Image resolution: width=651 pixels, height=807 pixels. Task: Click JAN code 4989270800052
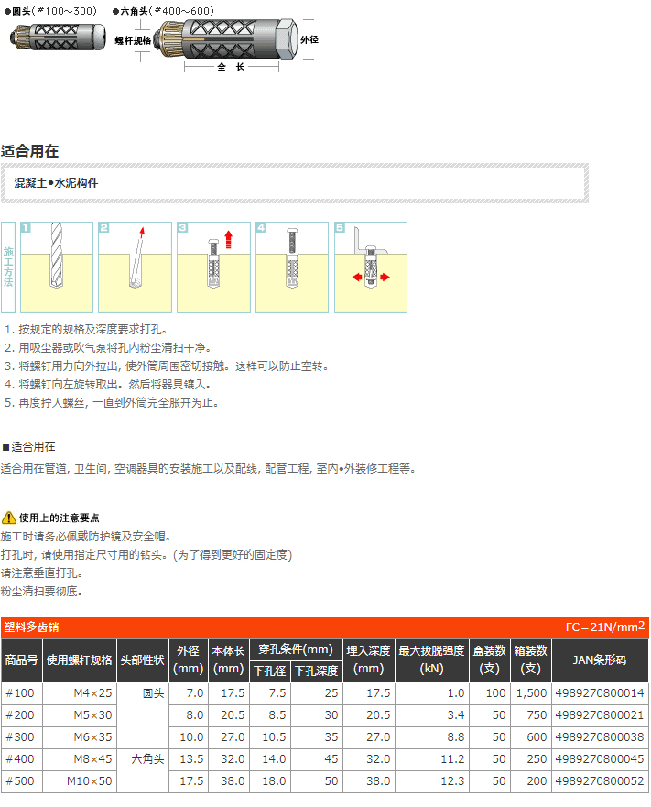(x=600, y=781)
